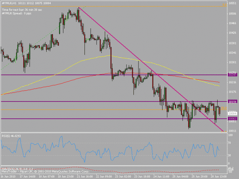
Task: Click the 10301 price axis label
Action: [232, 62]
